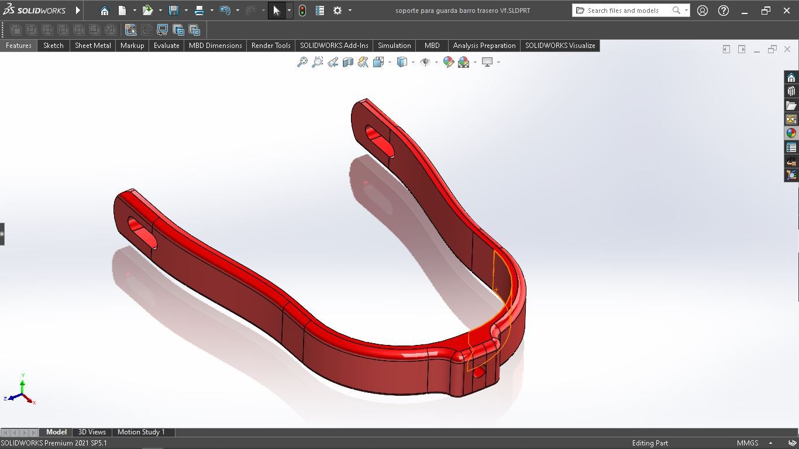Open the File Explorer task pane
799x449 pixels.
[791, 105]
